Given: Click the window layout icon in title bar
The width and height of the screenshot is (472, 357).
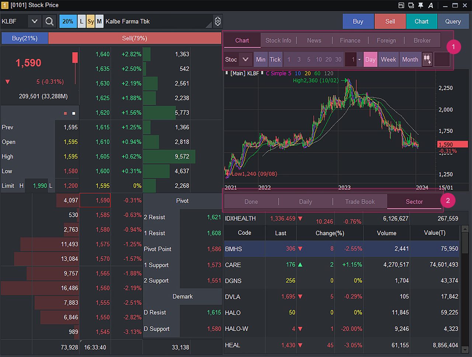Looking at the screenshot, I should pyautogui.click(x=401, y=5).
